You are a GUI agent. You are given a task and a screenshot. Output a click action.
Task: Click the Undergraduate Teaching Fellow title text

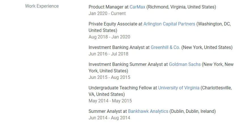120,88
